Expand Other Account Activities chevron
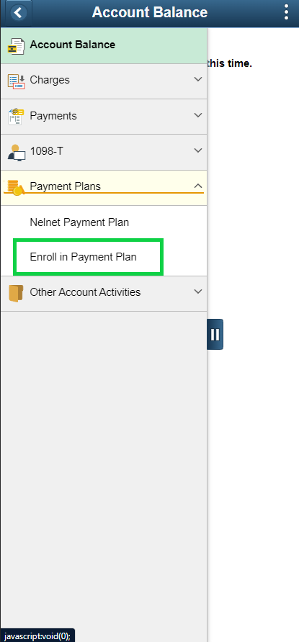 pos(198,291)
